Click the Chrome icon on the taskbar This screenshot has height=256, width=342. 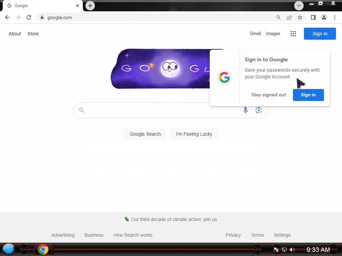tap(43, 249)
